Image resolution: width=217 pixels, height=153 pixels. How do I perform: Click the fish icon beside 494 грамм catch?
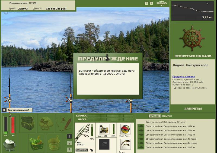click(141, 143)
